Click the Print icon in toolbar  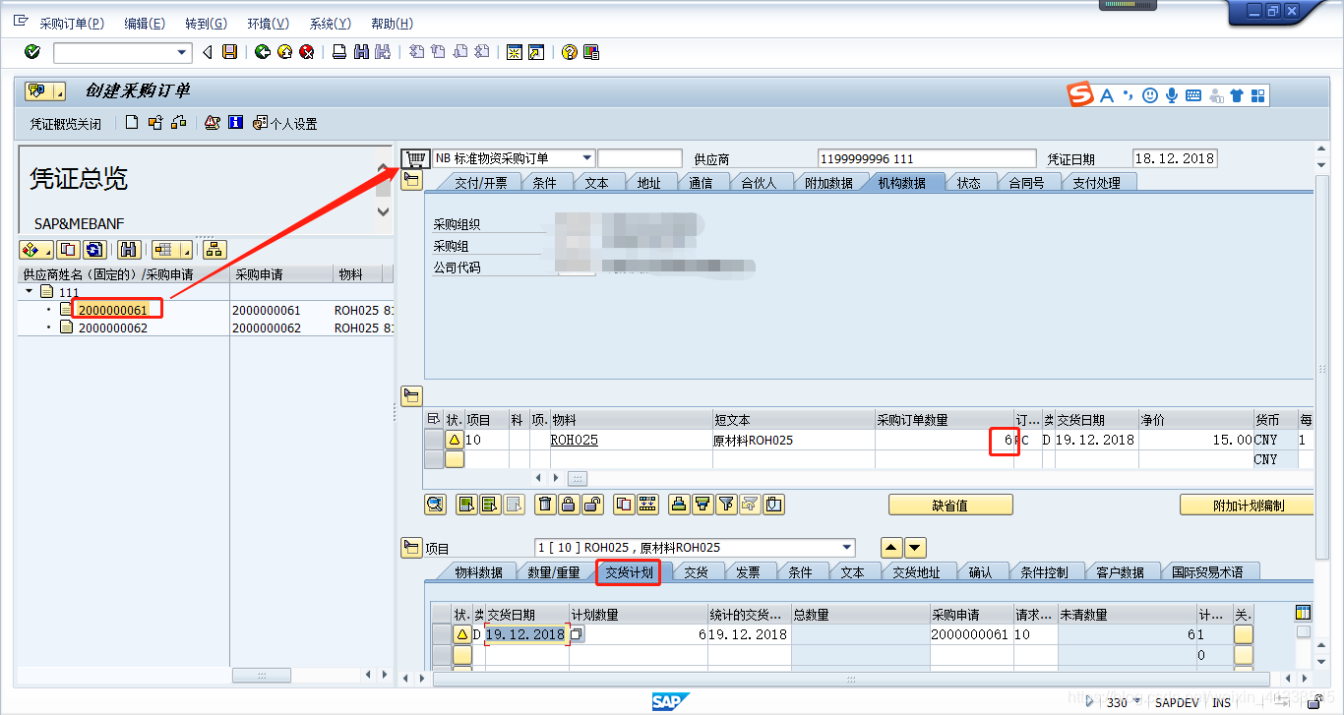point(338,52)
